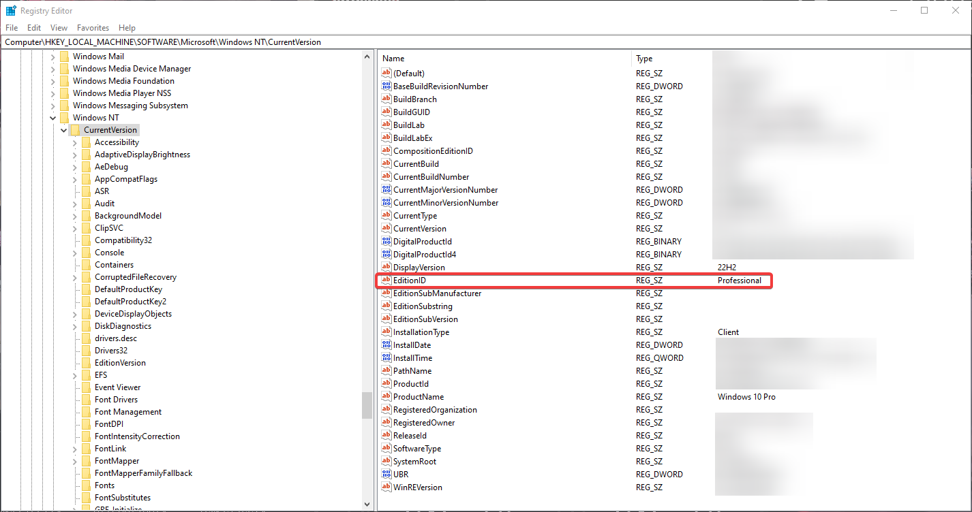Click the CurrentVersion folder icon
Image resolution: width=972 pixels, height=512 pixels.
tap(75, 130)
